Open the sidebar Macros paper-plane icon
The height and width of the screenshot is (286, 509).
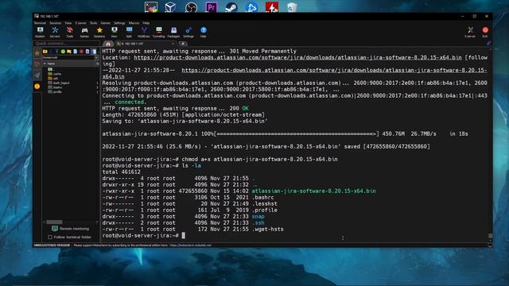click(x=37, y=75)
